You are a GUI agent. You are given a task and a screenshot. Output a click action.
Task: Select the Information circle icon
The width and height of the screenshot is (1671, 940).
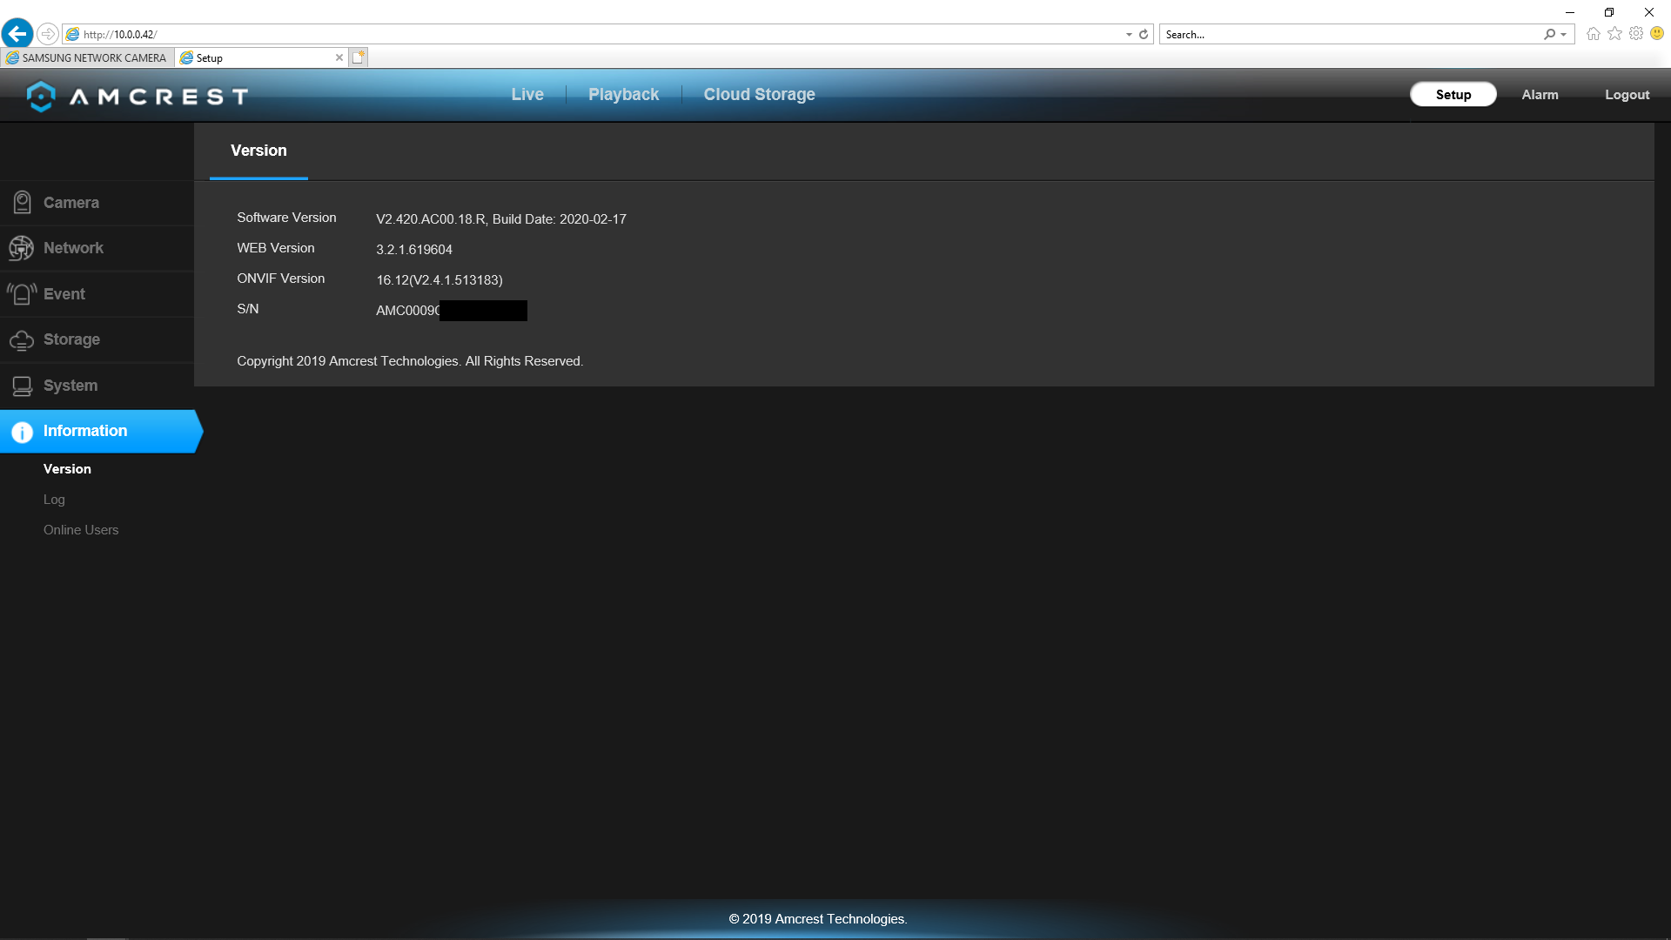click(22, 432)
